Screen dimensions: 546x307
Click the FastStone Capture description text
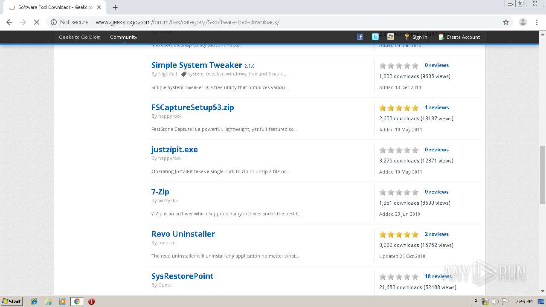click(224, 129)
